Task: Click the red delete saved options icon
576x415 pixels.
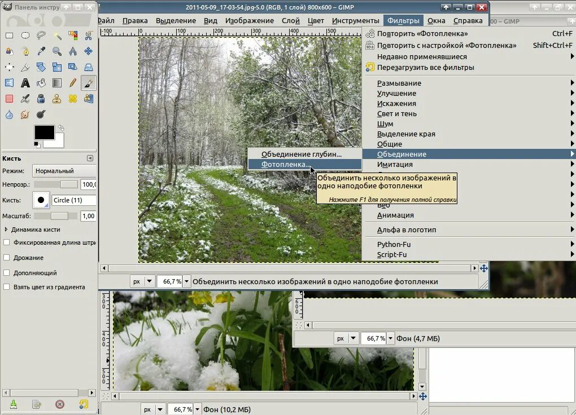Action: (60, 404)
